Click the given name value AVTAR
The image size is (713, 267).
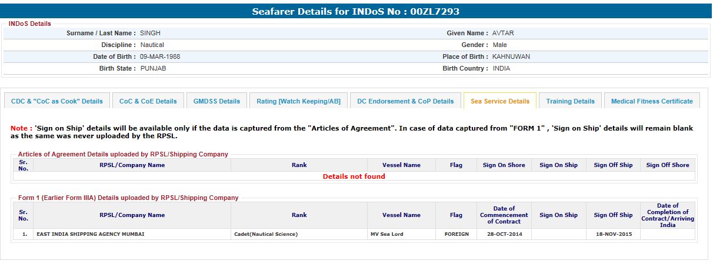(x=503, y=34)
